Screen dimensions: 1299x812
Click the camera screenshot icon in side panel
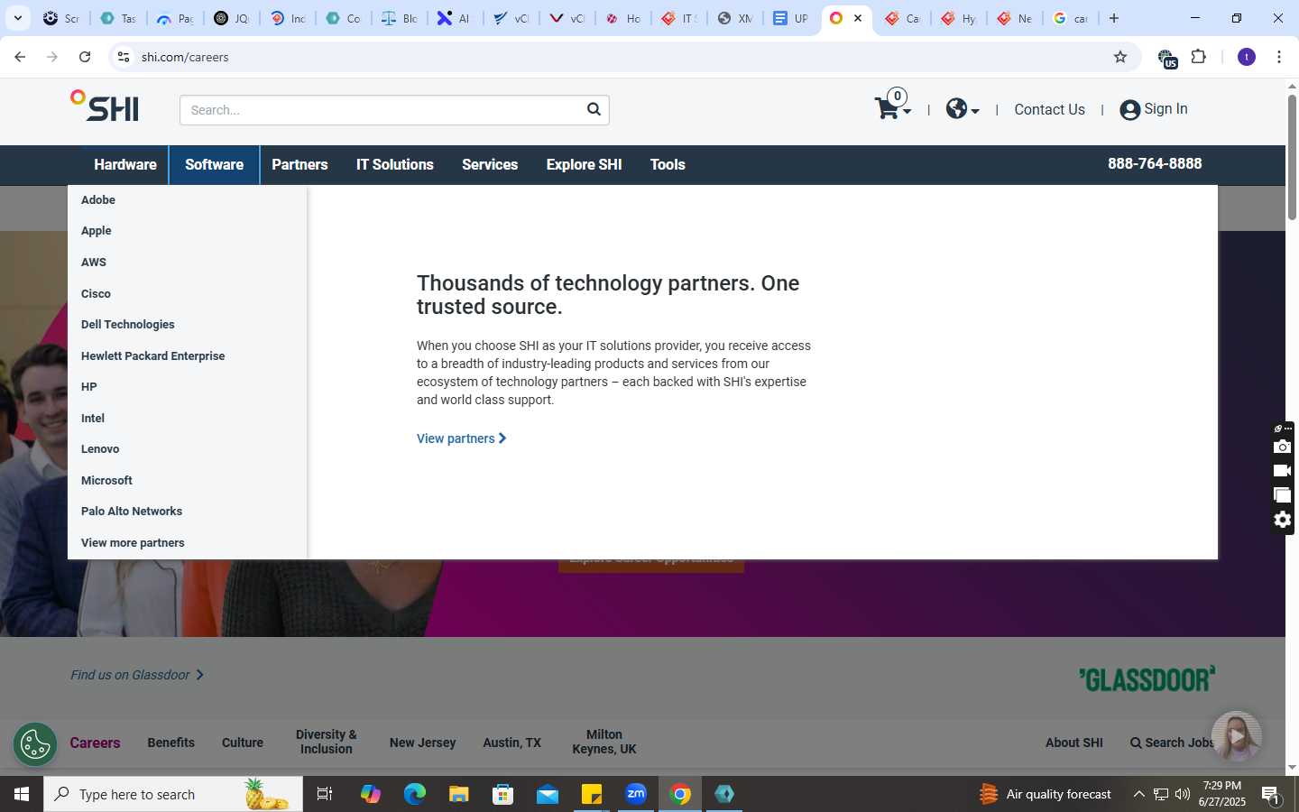pos(1282,447)
